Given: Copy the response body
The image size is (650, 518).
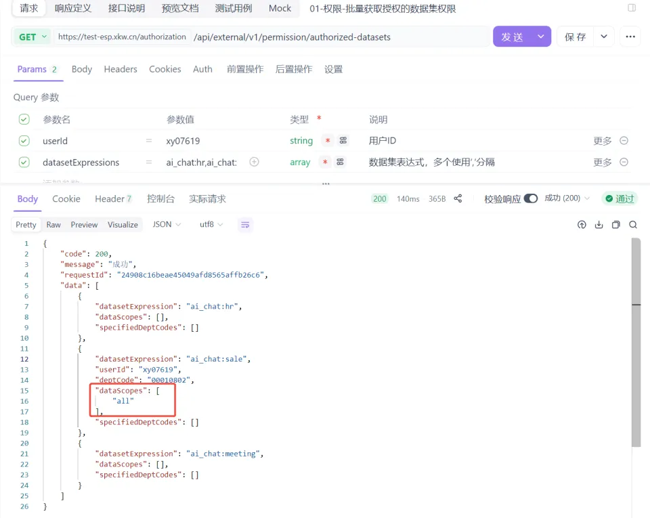Looking at the screenshot, I should (616, 224).
